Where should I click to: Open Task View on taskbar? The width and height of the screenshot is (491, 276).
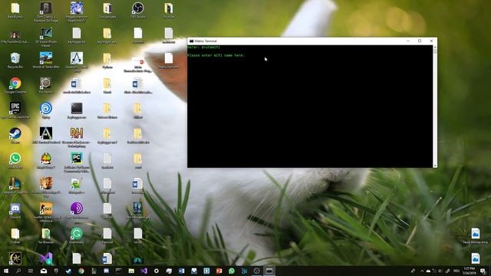click(x=31, y=271)
